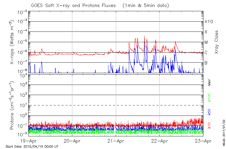Click the 'Xray Class' vertical label
This screenshot has height=149, width=226.
point(217,42)
